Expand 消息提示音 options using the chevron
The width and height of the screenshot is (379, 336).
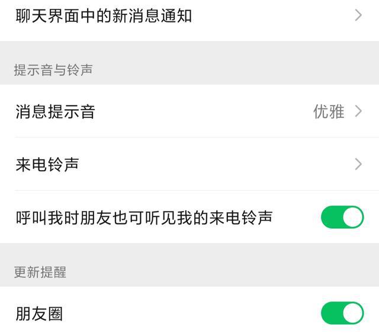358,111
